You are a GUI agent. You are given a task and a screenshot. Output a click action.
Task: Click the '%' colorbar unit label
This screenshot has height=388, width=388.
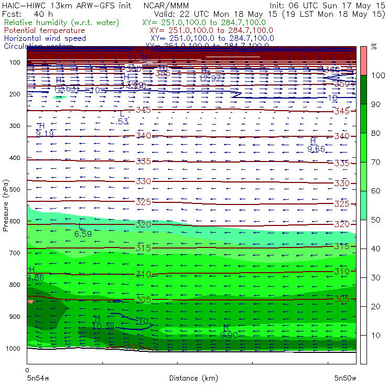[x=374, y=47]
